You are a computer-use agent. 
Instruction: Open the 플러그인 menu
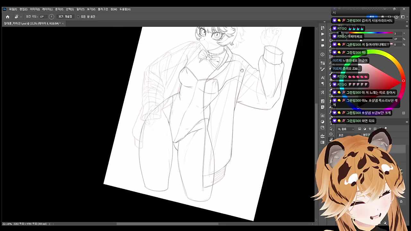coord(103,9)
